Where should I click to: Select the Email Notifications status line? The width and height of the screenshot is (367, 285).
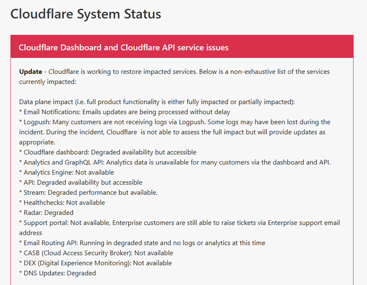pos(124,112)
